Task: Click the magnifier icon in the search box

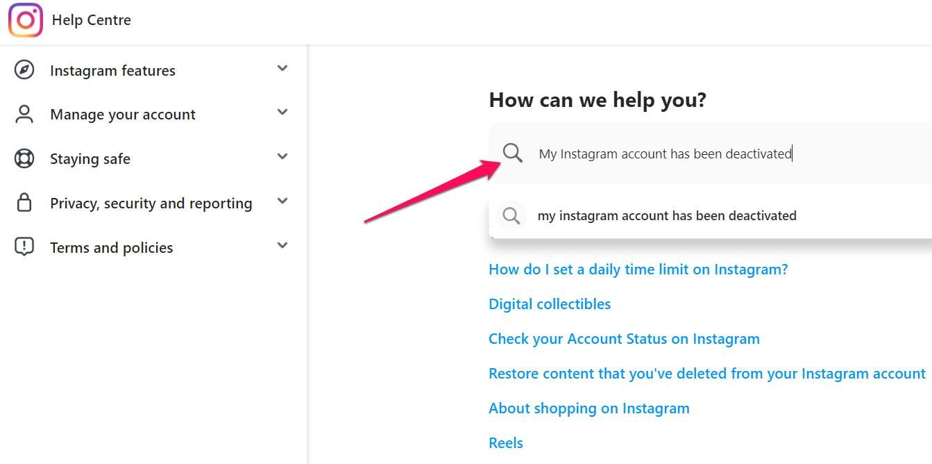Action: click(x=513, y=154)
